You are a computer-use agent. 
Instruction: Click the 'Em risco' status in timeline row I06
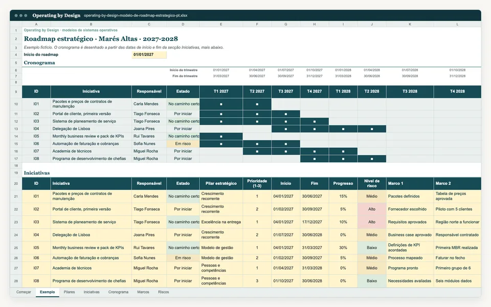click(183, 144)
